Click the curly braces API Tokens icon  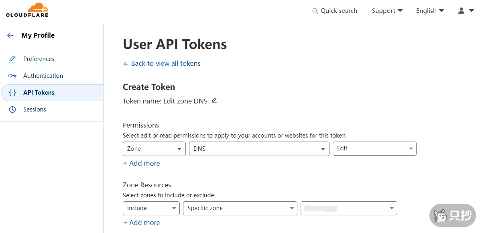click(x=12, y=93)
